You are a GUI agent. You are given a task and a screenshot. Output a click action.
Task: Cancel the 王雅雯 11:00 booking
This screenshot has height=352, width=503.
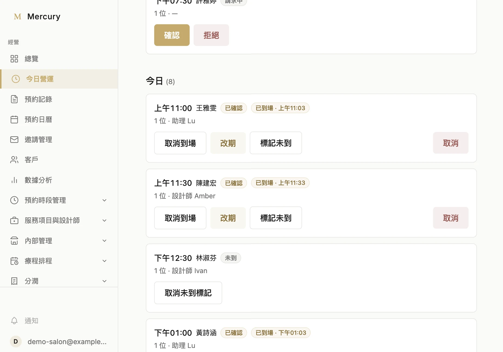point(451,143)
